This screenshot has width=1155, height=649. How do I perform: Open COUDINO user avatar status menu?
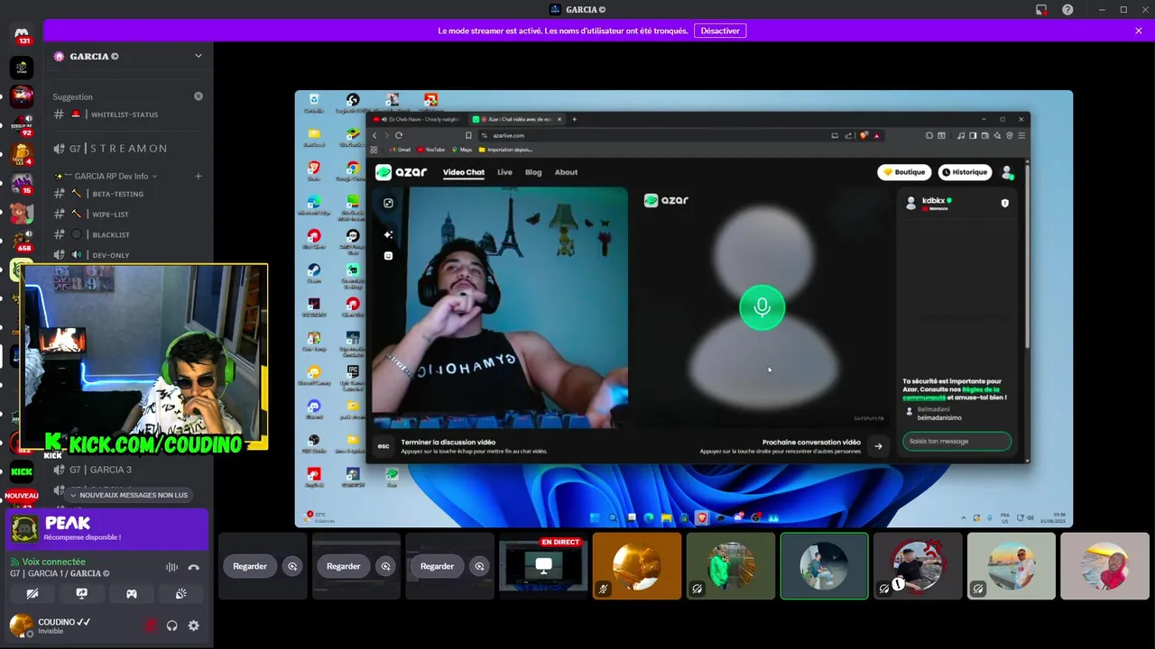21,625
